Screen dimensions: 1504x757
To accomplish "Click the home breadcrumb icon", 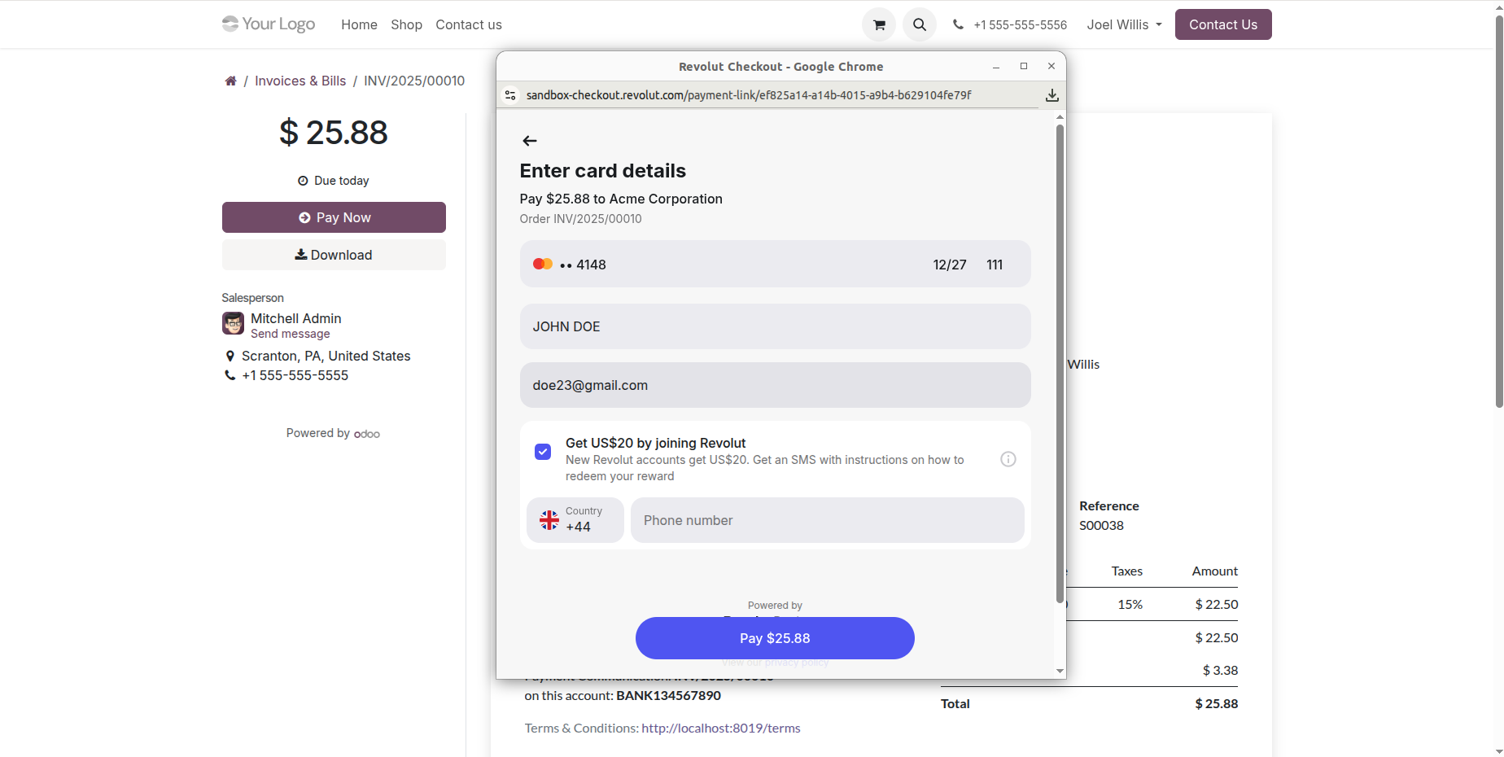I will point(231,81).
